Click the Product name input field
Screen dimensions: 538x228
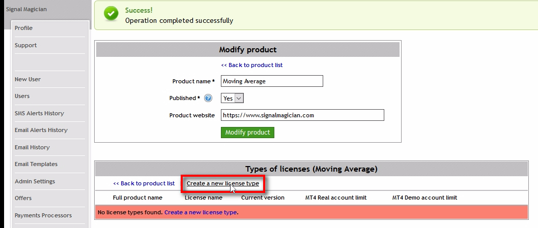(272, 81)
